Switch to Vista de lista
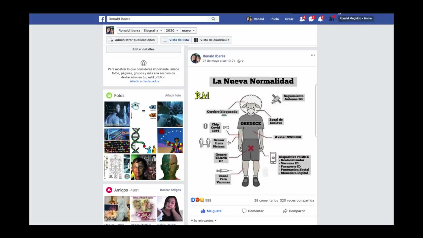423x238 pixels. [176, 40]
